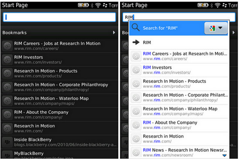Tap battery charging icon in right status bar
240x160 pixels.
pyautogui.click(x=203, y=5)
